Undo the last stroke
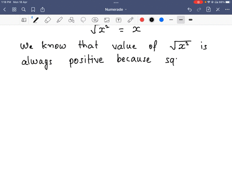Image resolution: width=232 pixels, height=174 pixels. pyautogui.click(x=189, y=10)
